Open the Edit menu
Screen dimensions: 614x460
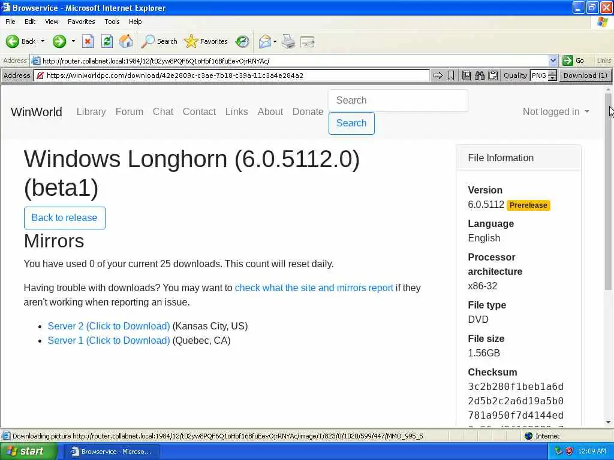[30, 22]
